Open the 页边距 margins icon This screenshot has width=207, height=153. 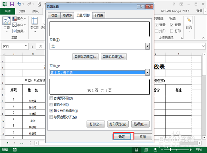click(35, 21)
